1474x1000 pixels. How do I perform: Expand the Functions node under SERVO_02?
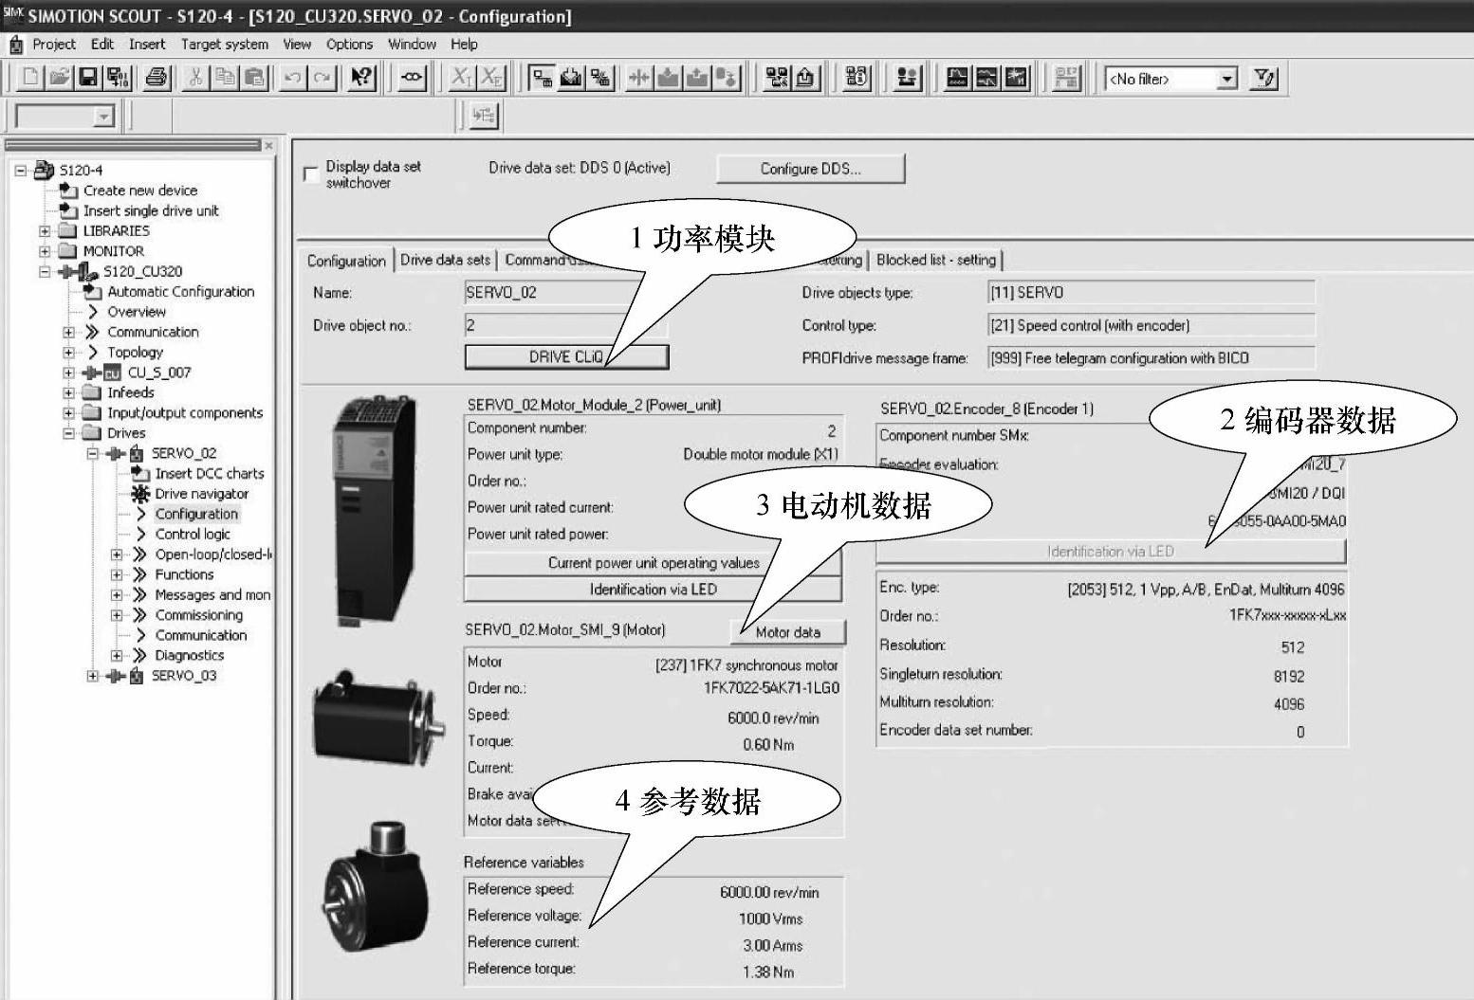point(116,574)
